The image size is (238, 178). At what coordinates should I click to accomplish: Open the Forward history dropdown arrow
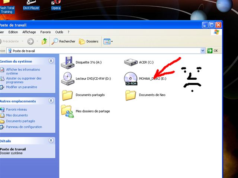(x=37, y=41)
